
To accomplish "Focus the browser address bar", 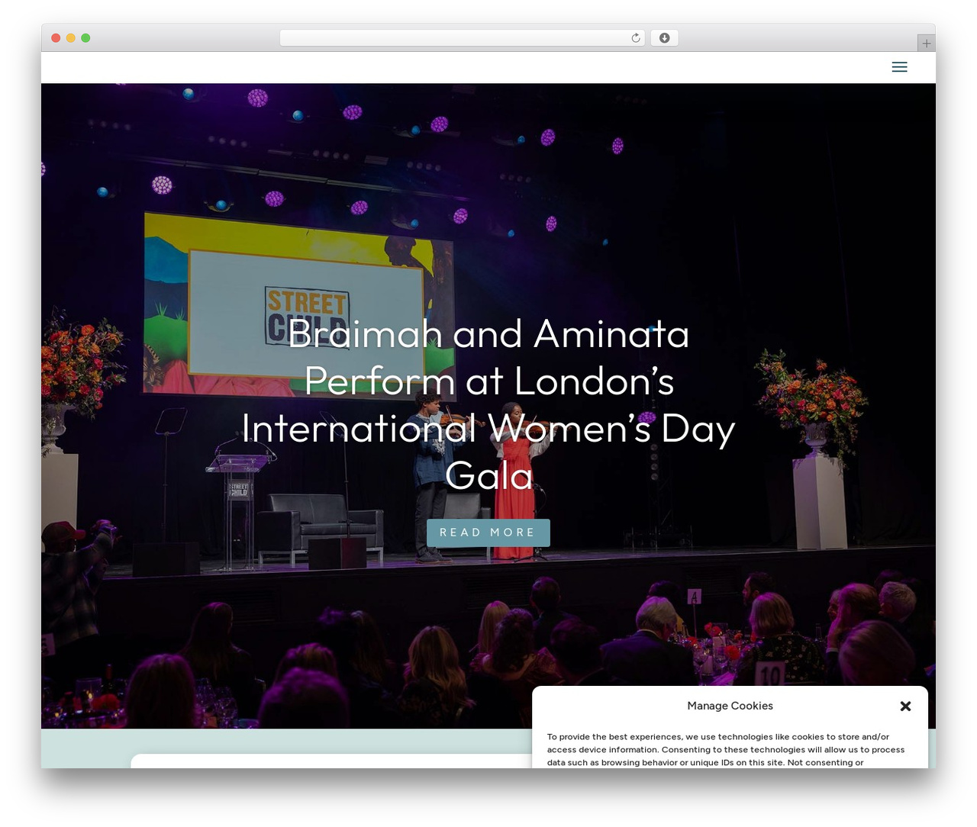I will coord(462,38).
